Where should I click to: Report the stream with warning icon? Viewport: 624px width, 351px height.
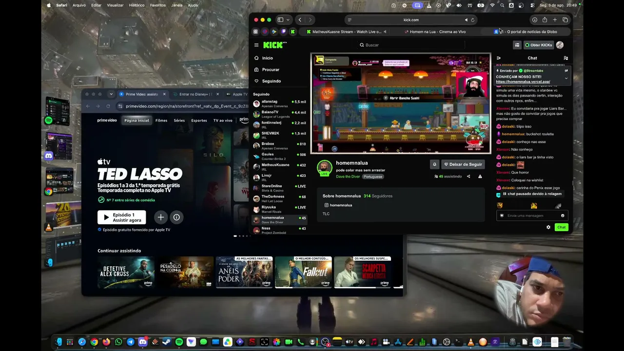[x=480, y=176]
